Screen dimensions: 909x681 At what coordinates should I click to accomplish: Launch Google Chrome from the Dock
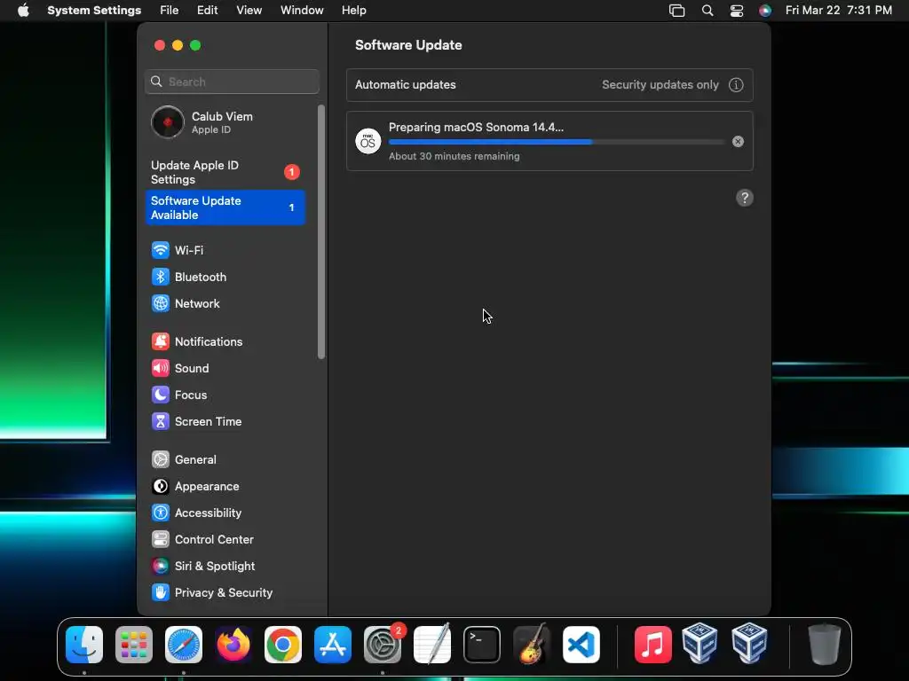[283, 645]
